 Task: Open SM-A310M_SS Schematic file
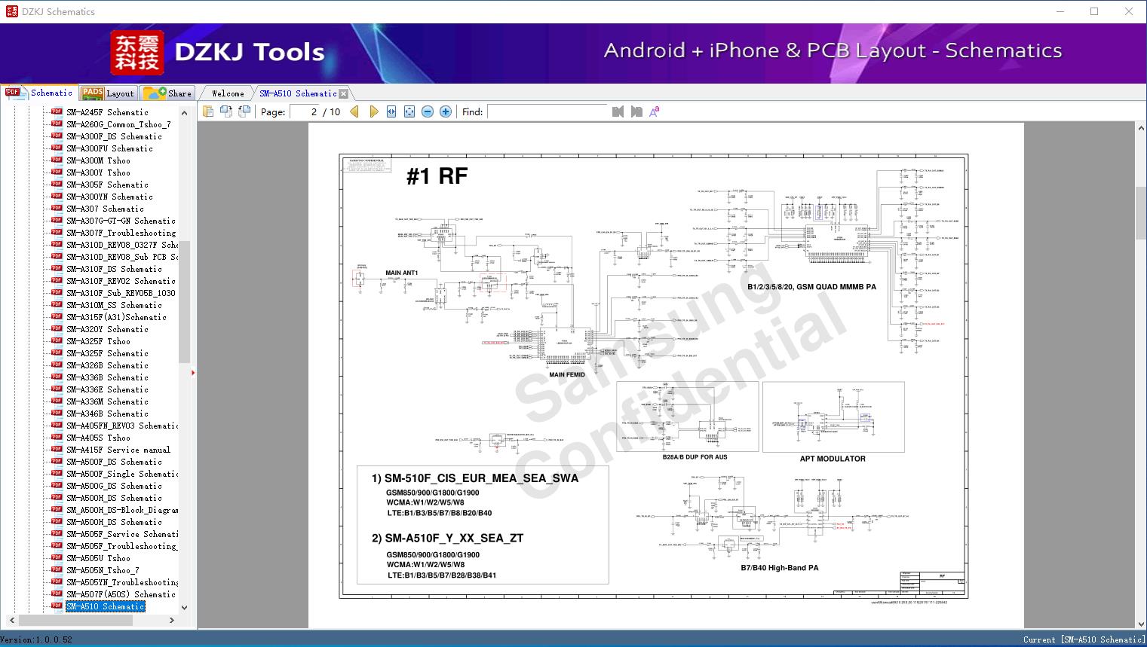click(x=114, y=305)
